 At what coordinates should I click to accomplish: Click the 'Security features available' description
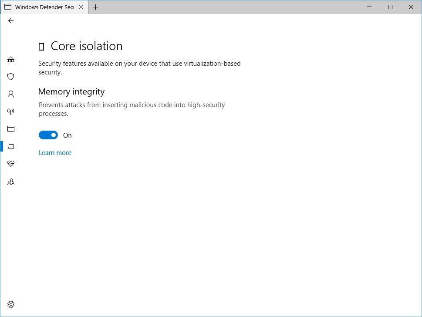139,68
